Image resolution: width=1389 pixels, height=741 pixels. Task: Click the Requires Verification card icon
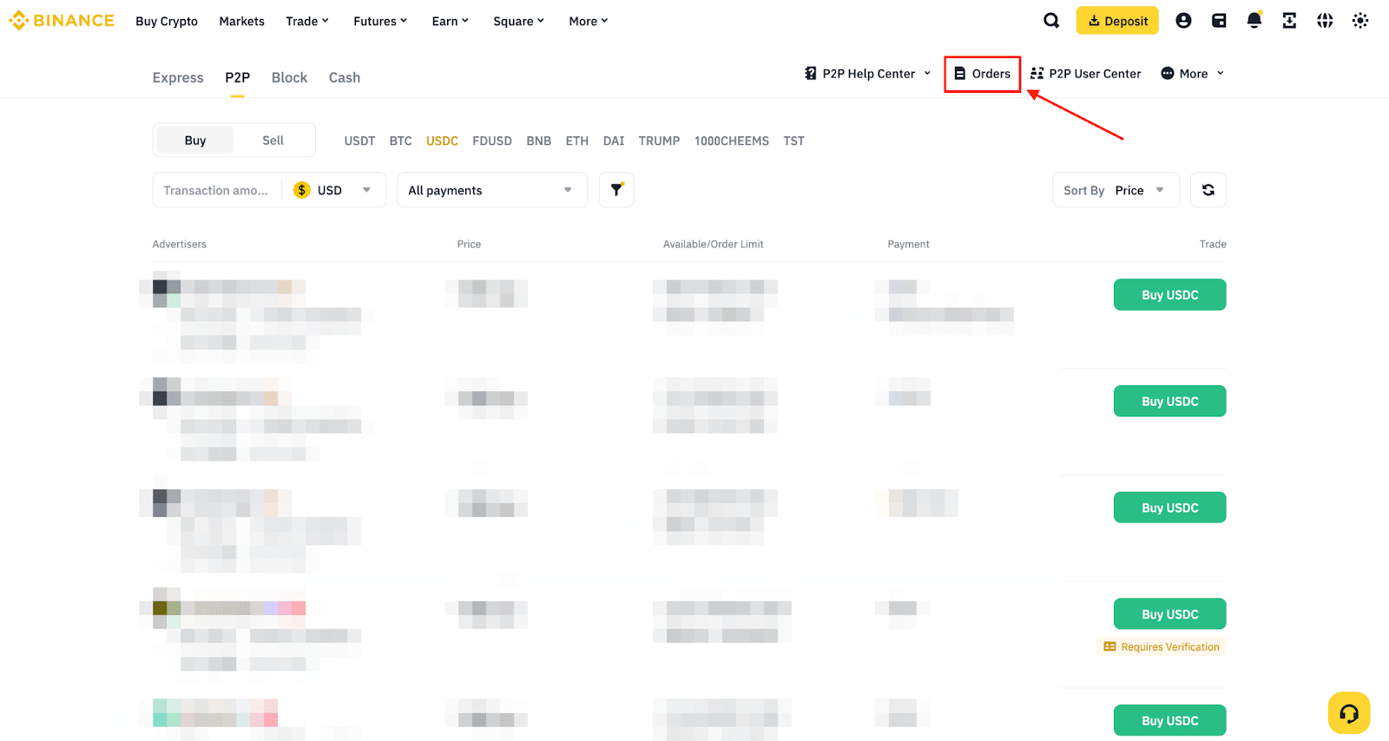point(1109,647)
